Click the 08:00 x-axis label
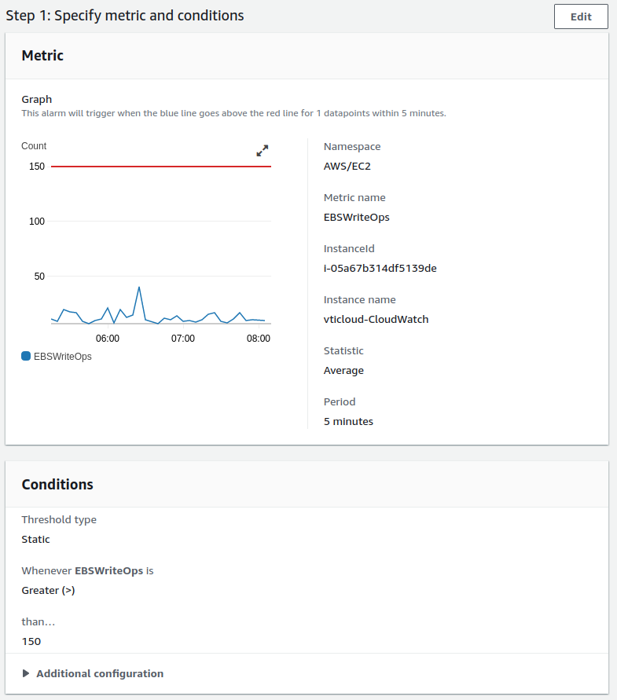The image size is (617, 700). (259, 339)
